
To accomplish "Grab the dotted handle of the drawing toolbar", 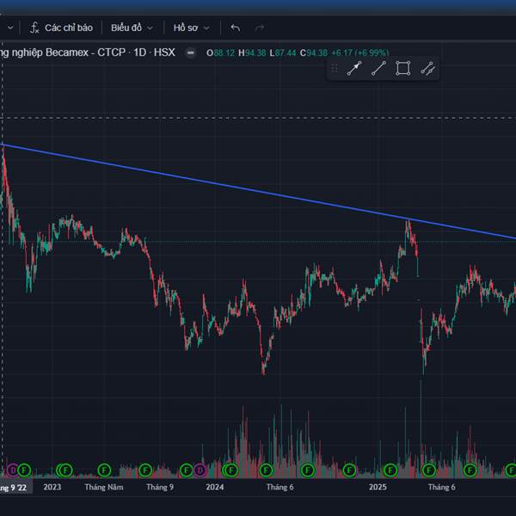I will [335, 69].
